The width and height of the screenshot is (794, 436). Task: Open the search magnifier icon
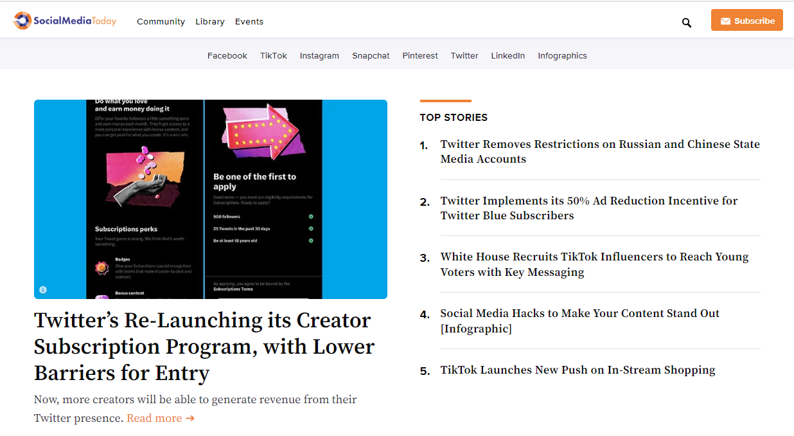pos(687,23)
